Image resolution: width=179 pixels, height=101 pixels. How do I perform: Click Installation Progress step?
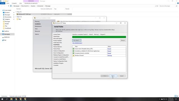(x=58, y=63)
